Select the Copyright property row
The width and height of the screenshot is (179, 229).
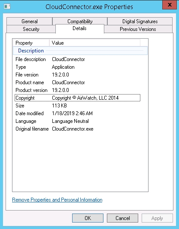[x=77, y=98]
